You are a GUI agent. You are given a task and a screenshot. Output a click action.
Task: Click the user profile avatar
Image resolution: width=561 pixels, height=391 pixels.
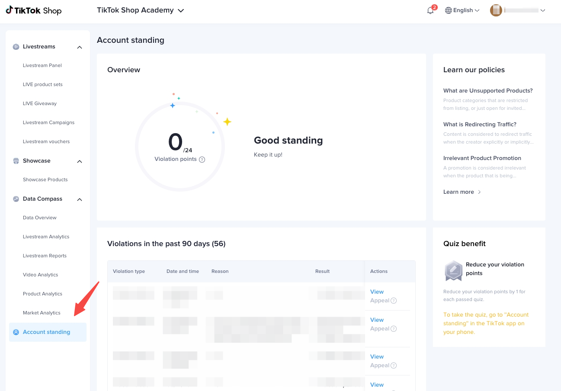496,10
